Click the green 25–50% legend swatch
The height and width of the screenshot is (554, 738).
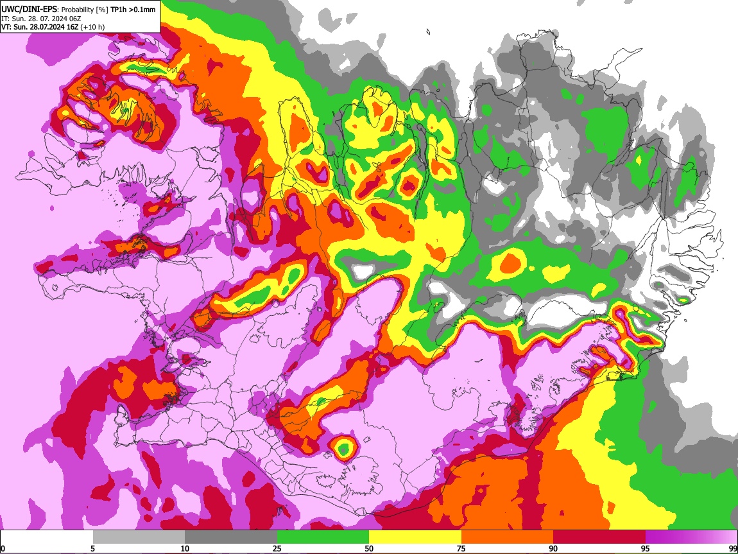tap(323, 537)
